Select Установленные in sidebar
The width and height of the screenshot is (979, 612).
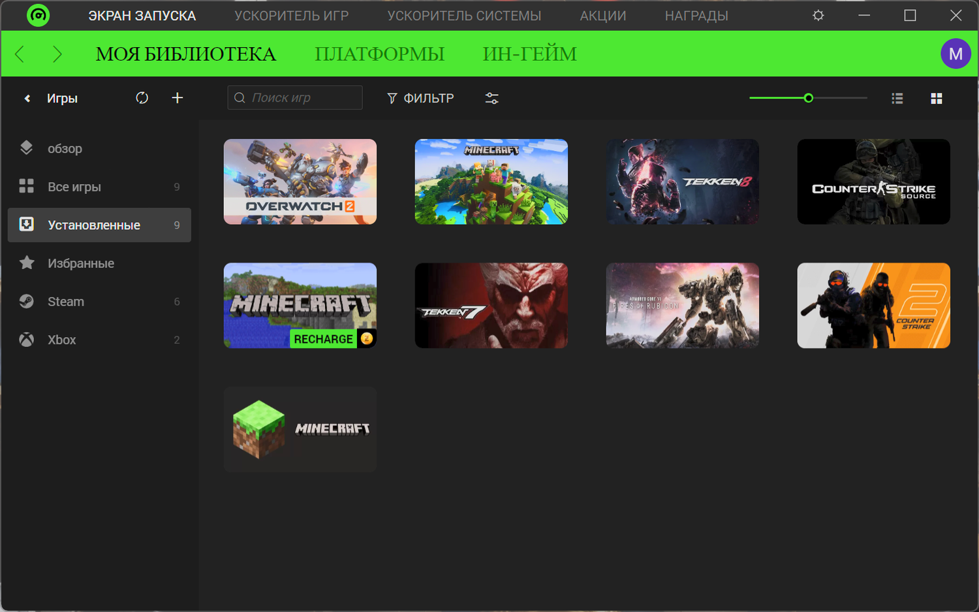tap(99, 225)
